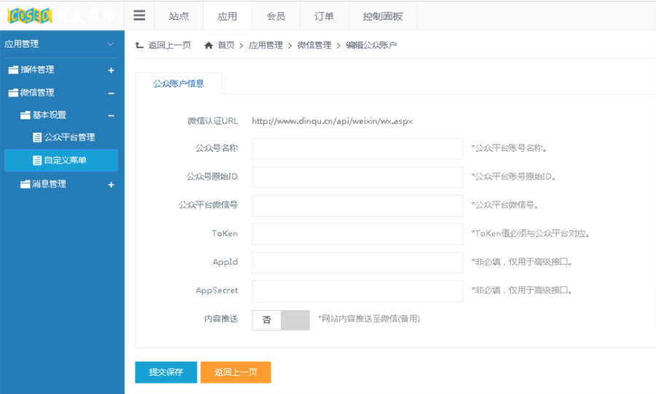Collapse 微信管理 with the minus sign

pos(111,93)
